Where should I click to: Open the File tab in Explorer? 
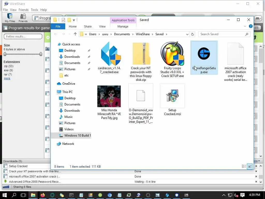point(58,26)
